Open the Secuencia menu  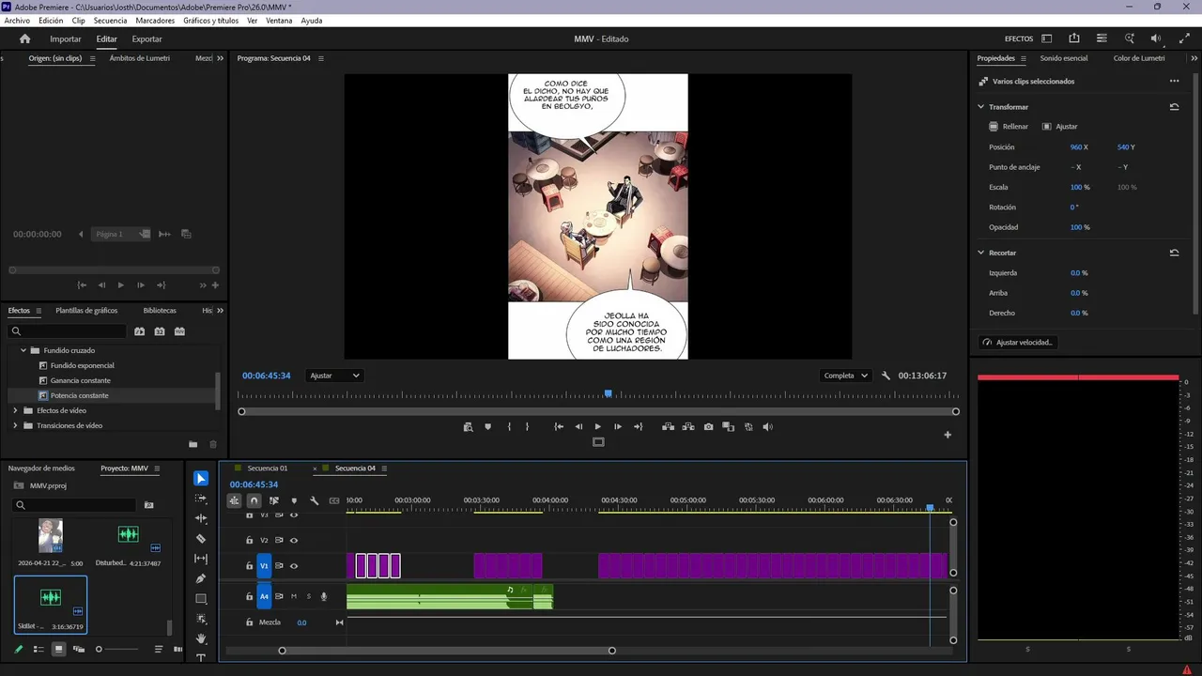point(110,21)
